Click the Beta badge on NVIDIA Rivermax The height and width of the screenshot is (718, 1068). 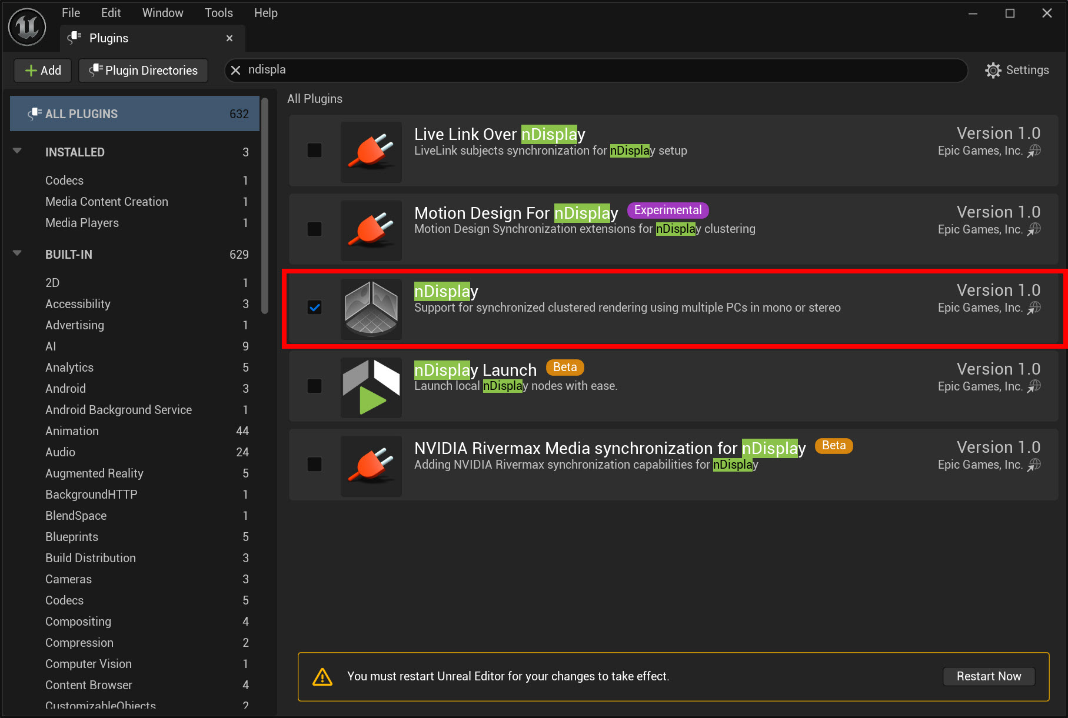coord(834,445)
